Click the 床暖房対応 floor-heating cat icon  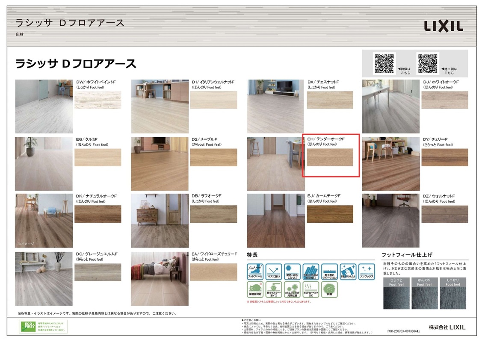click(x=255, y=290)
